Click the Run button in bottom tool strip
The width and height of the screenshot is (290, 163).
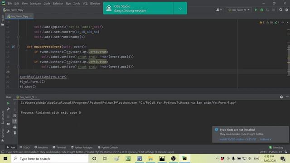tap(11, 147)
